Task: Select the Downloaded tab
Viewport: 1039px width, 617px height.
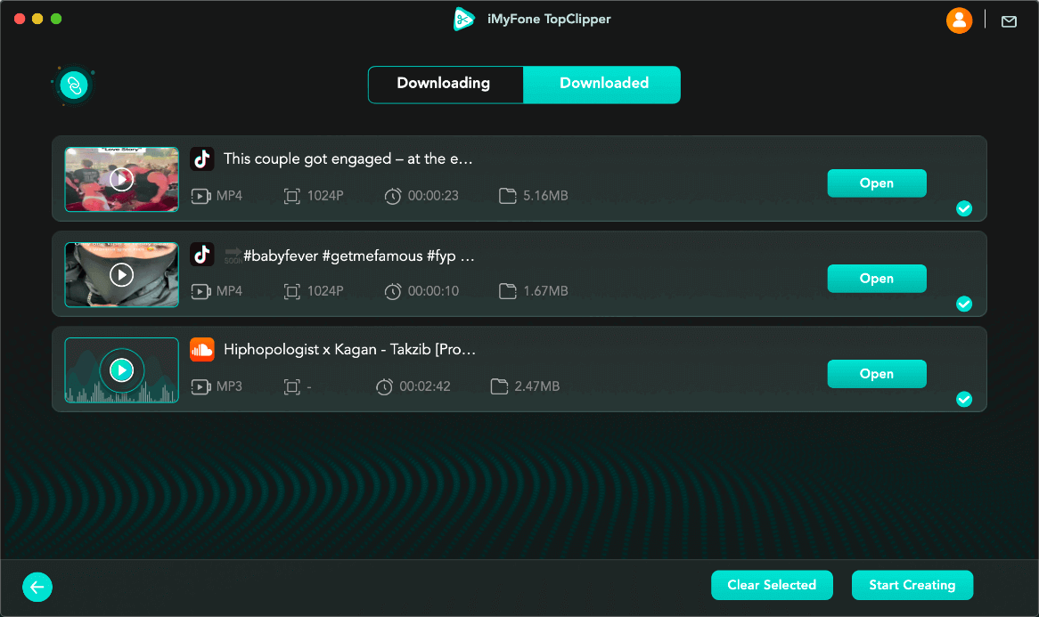Action: click(603, 84)
